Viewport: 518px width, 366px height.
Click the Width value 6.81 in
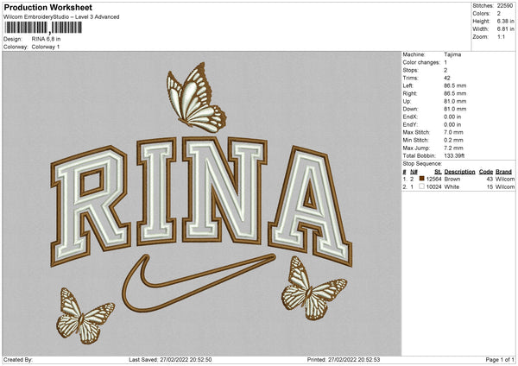(x=505, y=29)
